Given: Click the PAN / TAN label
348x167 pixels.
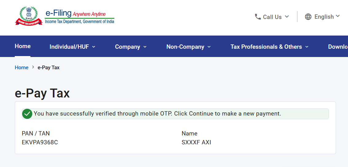Looking at the screenshot, I should [36, 133].
